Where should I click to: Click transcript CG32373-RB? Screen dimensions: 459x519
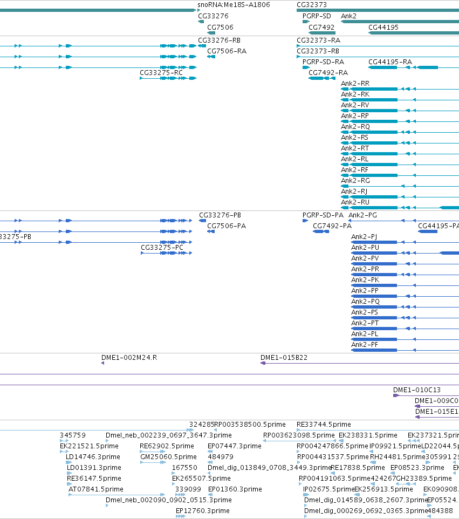(x=318, y=51)
